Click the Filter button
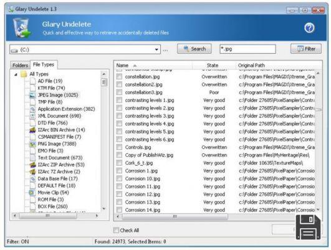Screen dimensions: 331x250 [306, 49]
